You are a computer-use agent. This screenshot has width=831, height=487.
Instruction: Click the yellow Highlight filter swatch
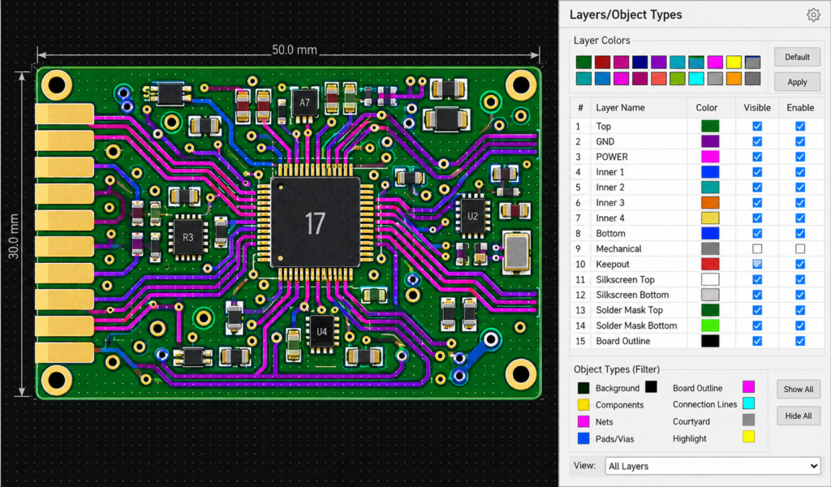tap(748, 437)
